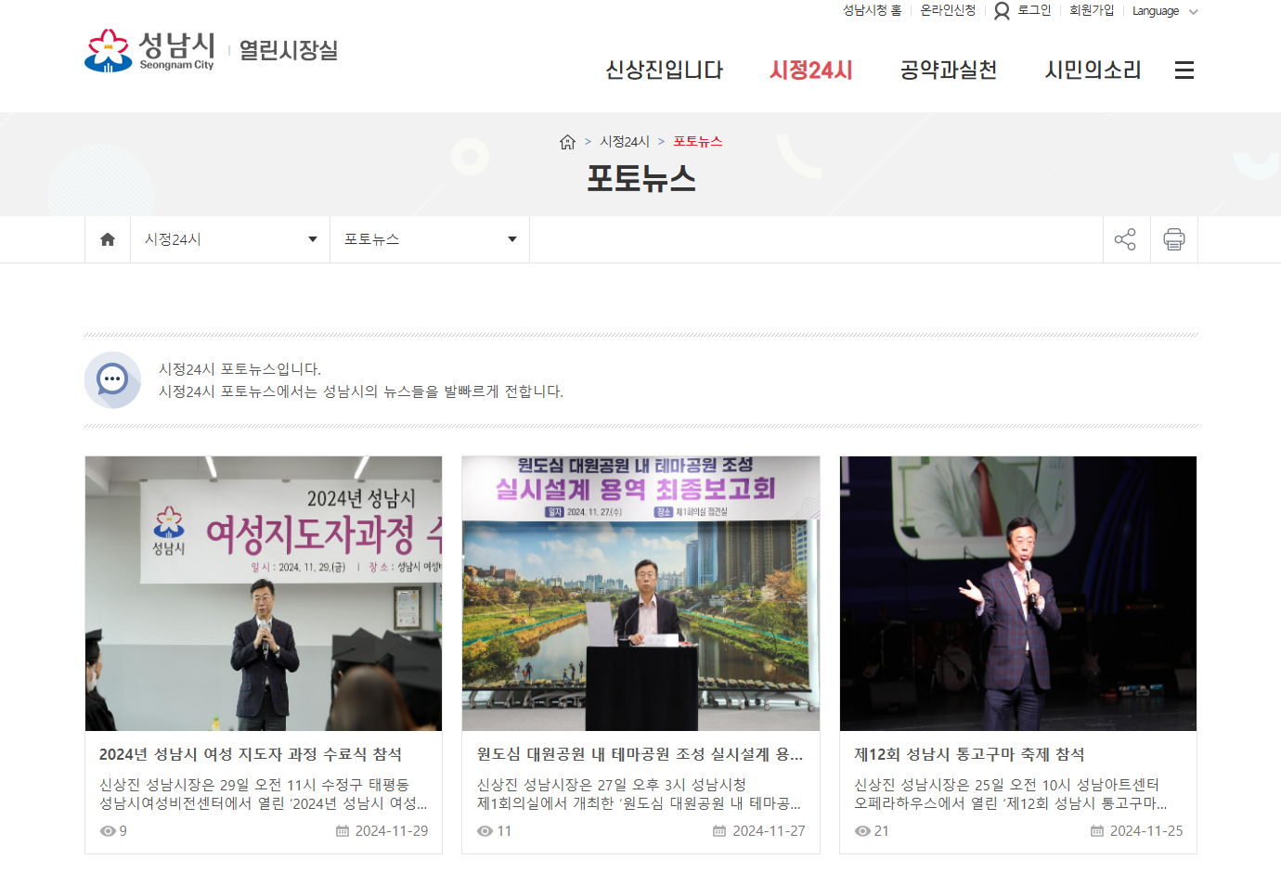Click the view count eye icon showing 21
The height and width of the screenshot is (872, 1281).
click(862, 831)
